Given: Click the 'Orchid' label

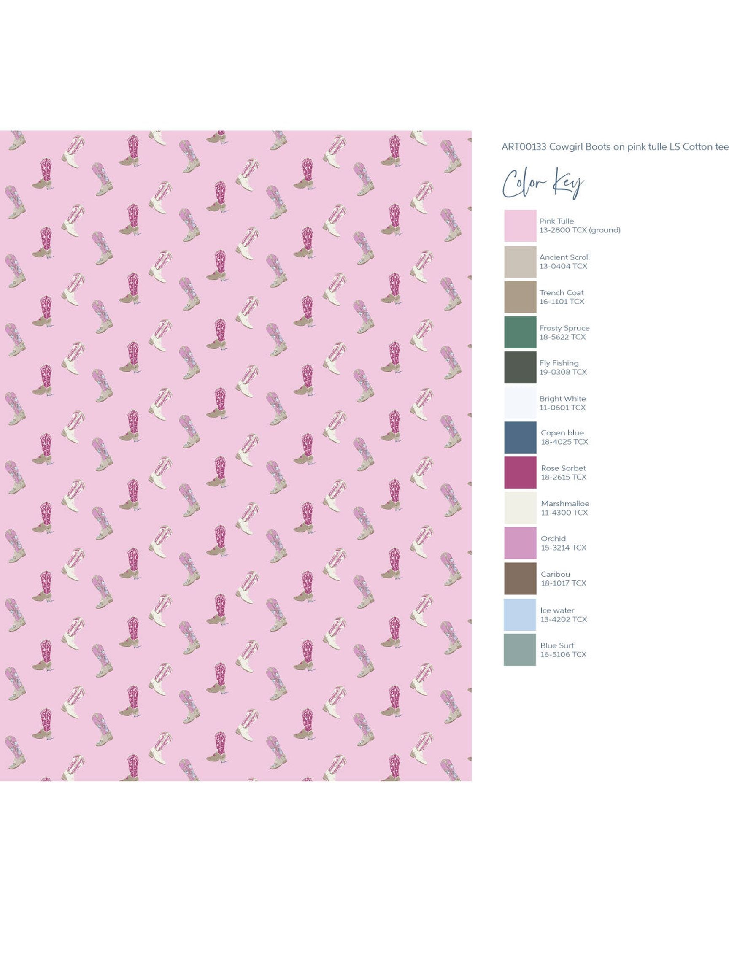Looking at the screenshot, I should 553,539.
